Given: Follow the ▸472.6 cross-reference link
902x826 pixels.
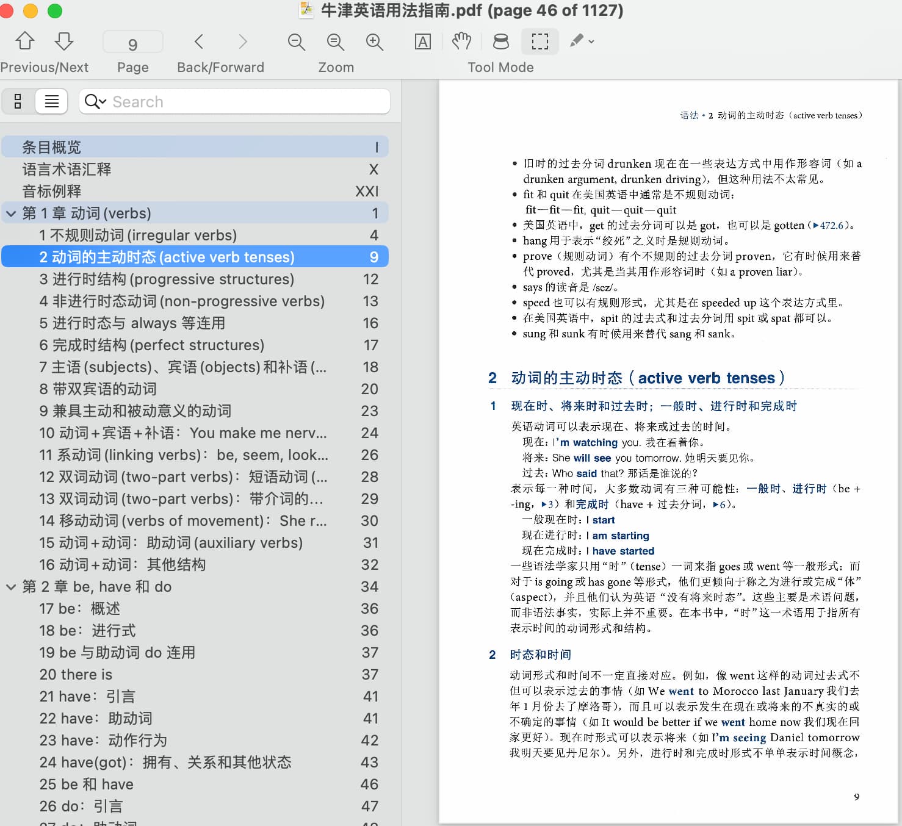Looking at the screenshot, I should (828, 226).
